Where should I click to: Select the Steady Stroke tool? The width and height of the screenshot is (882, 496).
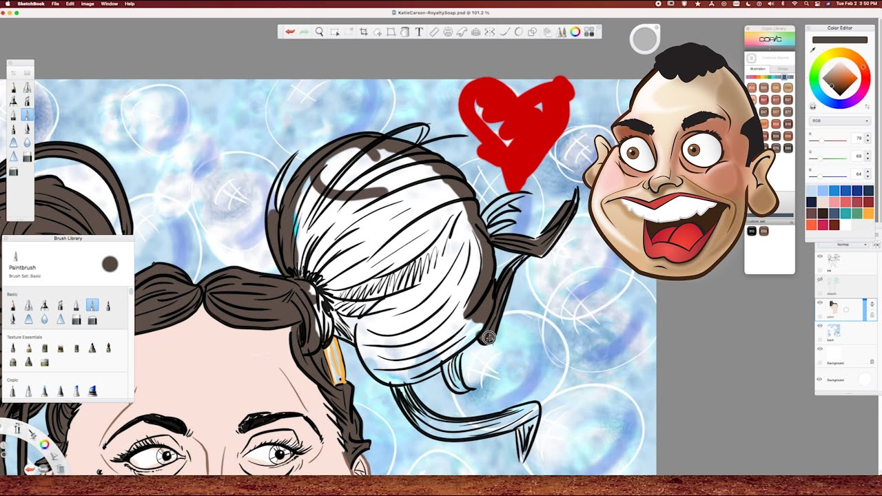pos(504,32)
